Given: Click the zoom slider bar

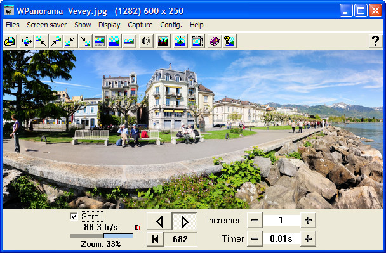Looking at the screenshot, I should click(x=102, y=236).
